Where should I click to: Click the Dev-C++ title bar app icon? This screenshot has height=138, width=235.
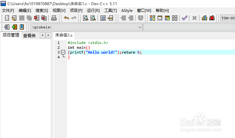click(x=3, y=4)
